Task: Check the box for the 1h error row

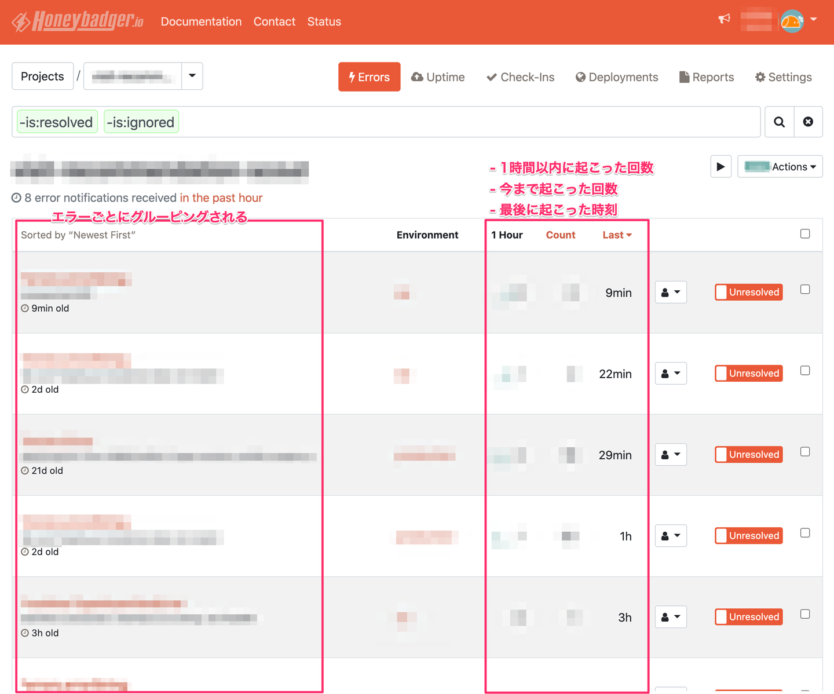Action: (805, 533)
